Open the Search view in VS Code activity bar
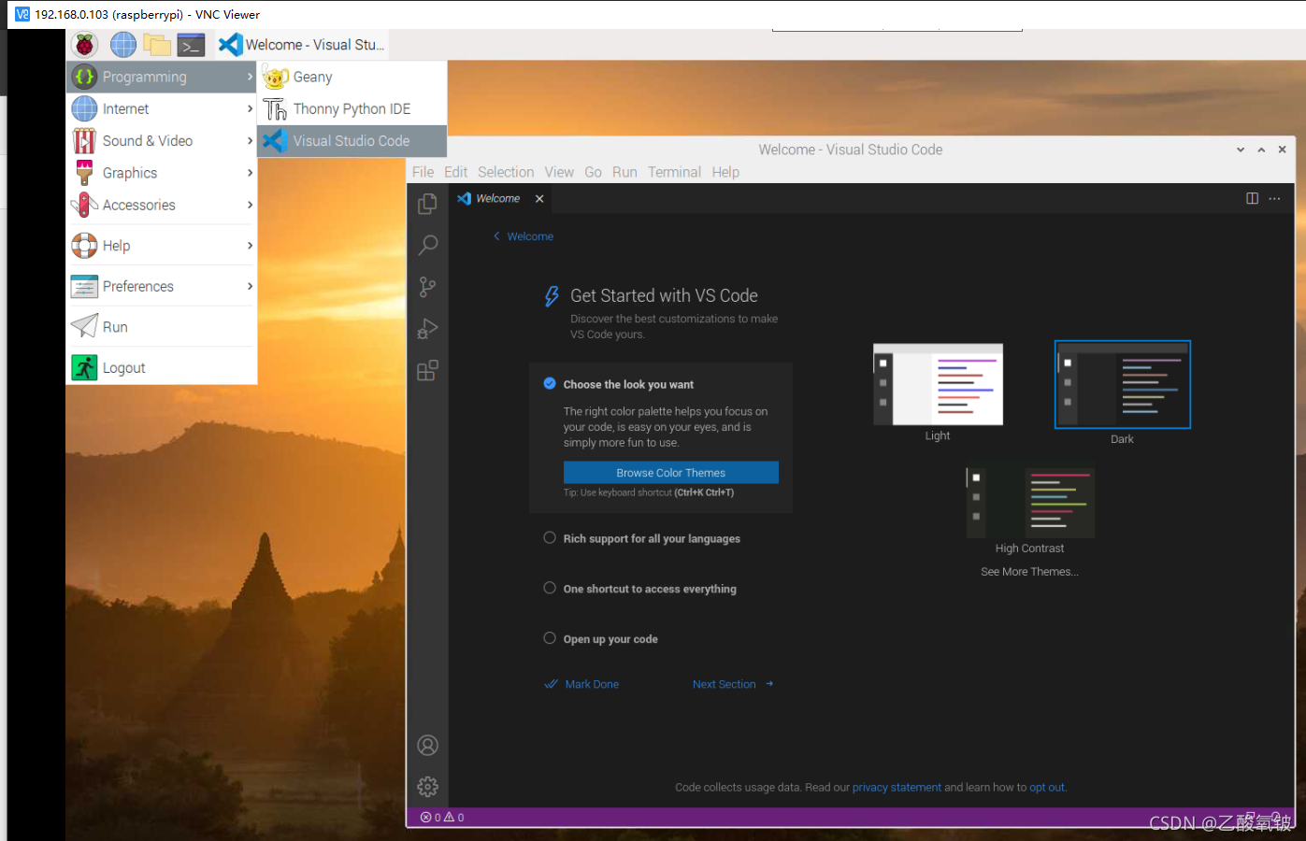This screenshot has width=1306, height=841. coord(427,245)
